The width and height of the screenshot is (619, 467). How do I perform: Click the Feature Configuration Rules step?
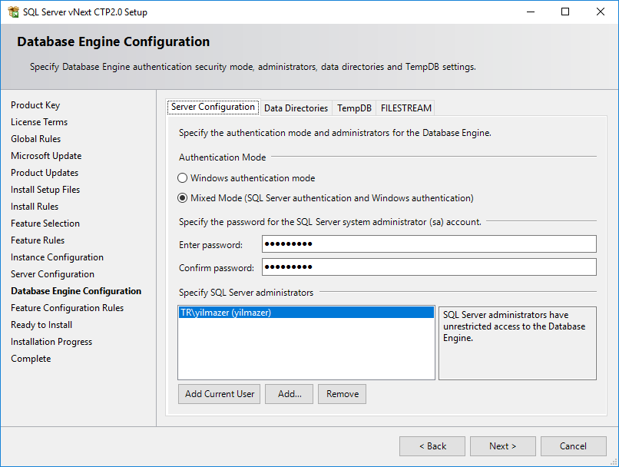click(67, 308)
